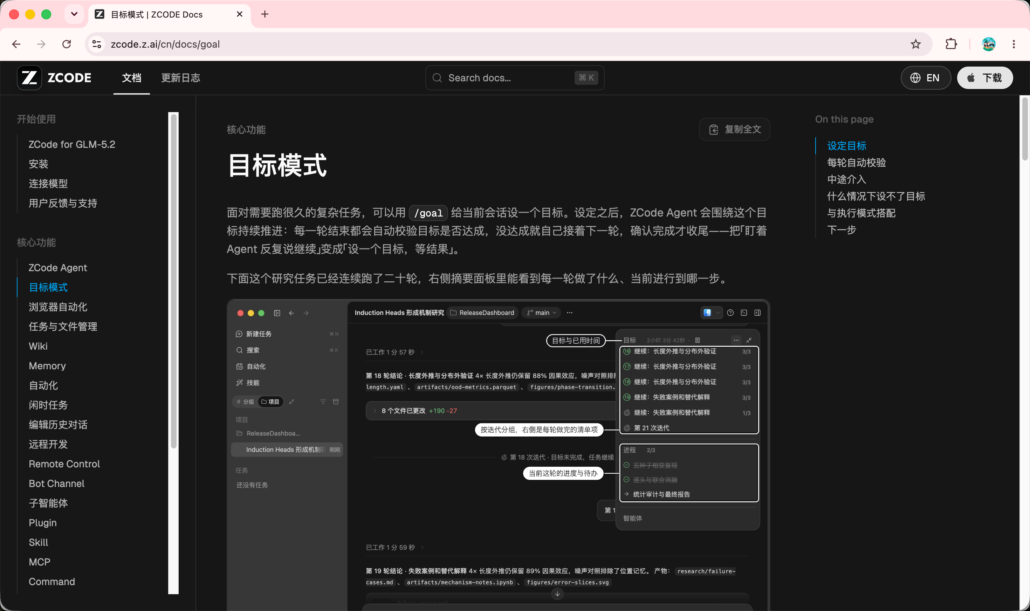Jump to 中途介入 section
Screen dimensions: 1030x611
847,179
